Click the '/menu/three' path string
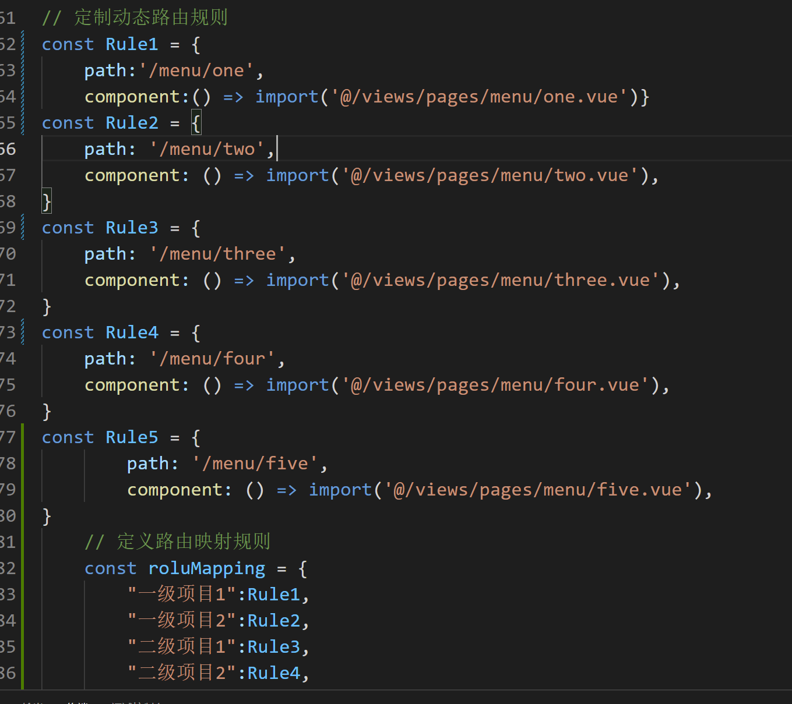 [x=217, y=254]
